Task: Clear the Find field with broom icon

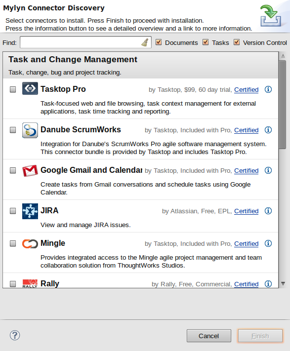Action: (145, 42)
